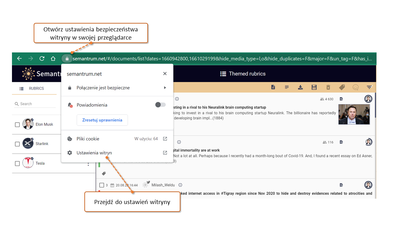Click the Starlink rubric name

click(x=42, y=144)
